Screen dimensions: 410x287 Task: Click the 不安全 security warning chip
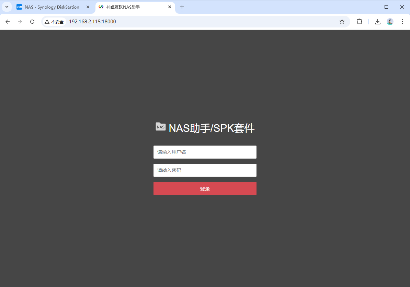(x=54, y=22)
